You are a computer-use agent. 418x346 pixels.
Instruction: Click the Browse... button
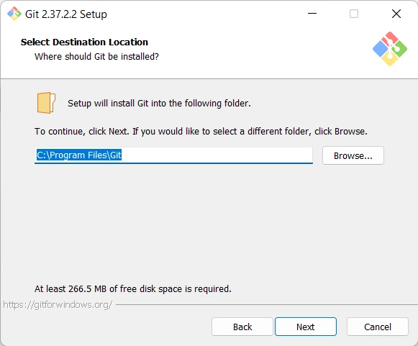(353, 155)
